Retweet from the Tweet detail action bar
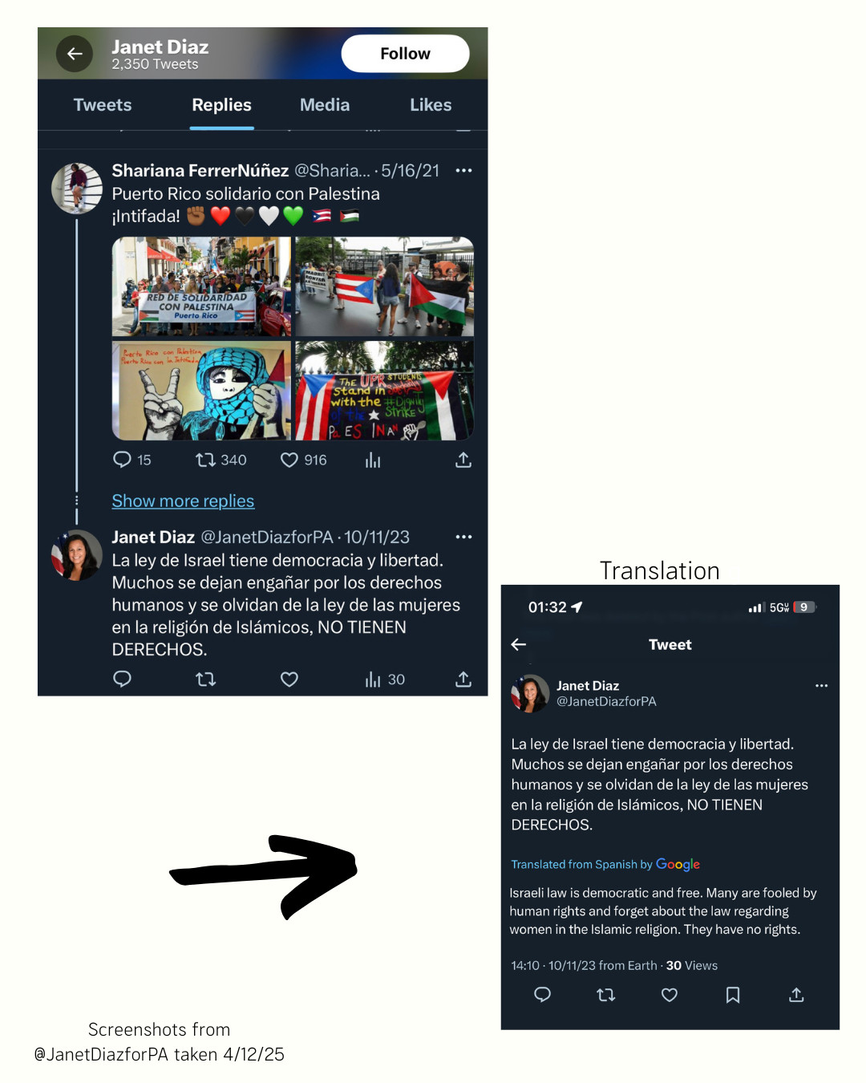 (606, 995)
